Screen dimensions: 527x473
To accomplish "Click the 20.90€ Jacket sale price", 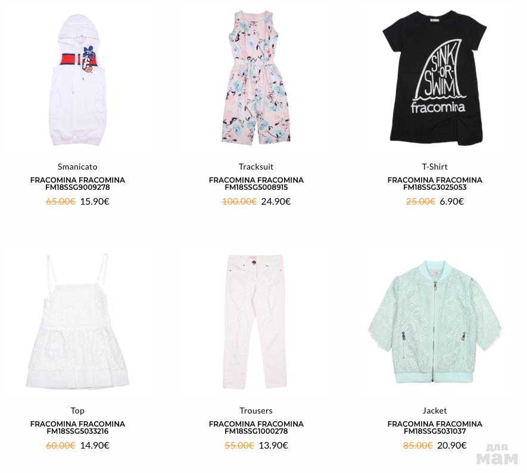I will (452, 446).
